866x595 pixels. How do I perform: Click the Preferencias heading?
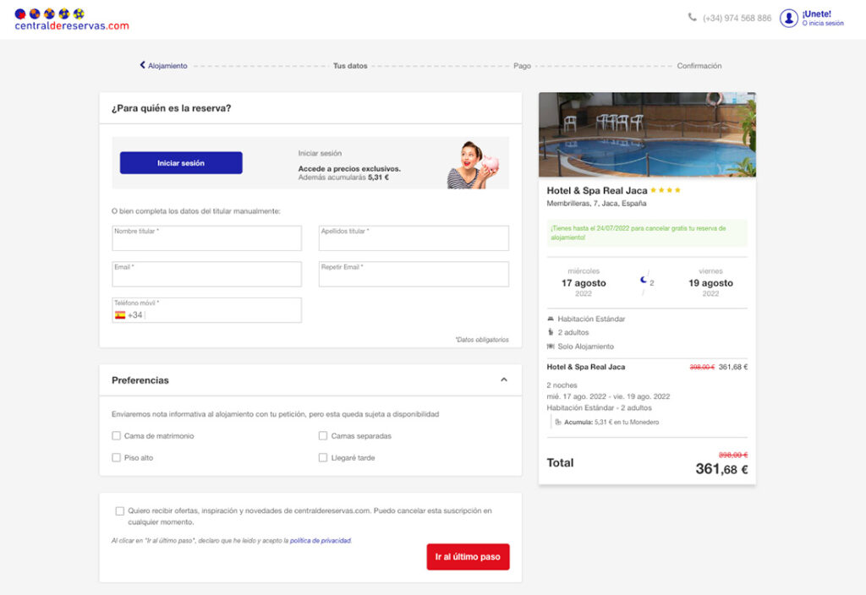[140, 380]
